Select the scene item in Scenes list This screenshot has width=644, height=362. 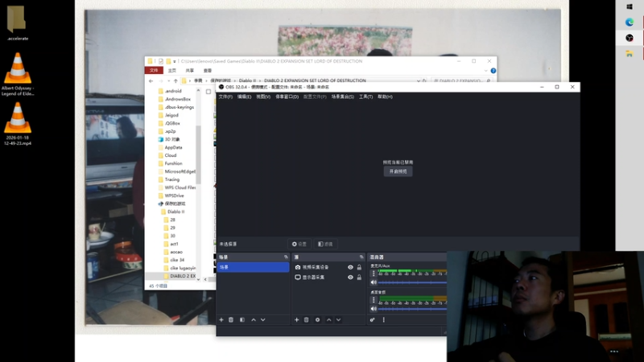253,267
